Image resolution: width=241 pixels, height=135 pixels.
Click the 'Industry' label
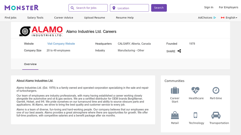coord(100,50)
